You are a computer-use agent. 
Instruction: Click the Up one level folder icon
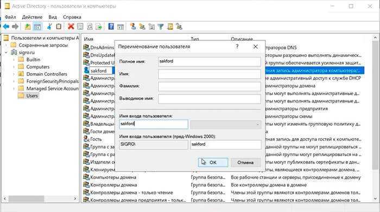28,27
